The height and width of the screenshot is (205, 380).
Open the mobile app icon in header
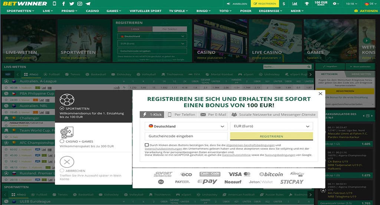point(54,4)
